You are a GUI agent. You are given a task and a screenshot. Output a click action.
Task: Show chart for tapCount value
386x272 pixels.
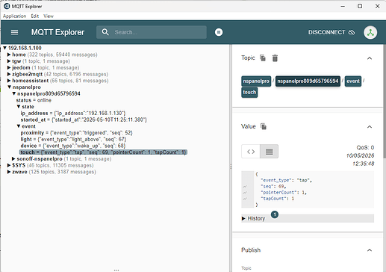(245, 199)
